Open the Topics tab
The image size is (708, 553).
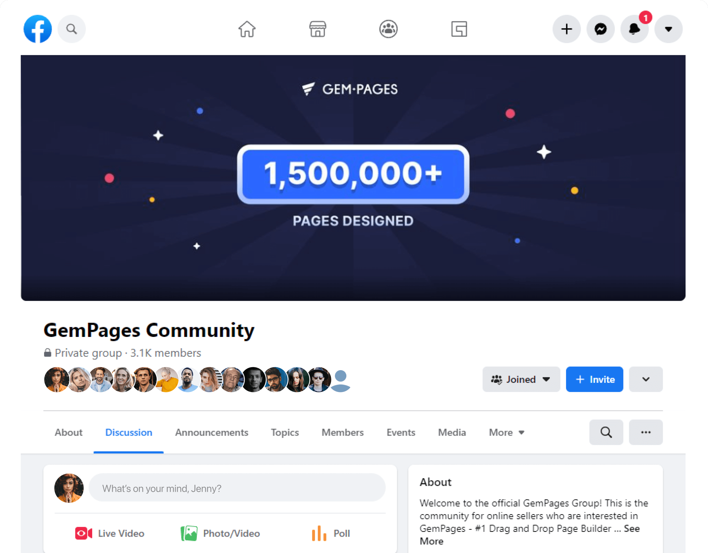tap(285, 432)
